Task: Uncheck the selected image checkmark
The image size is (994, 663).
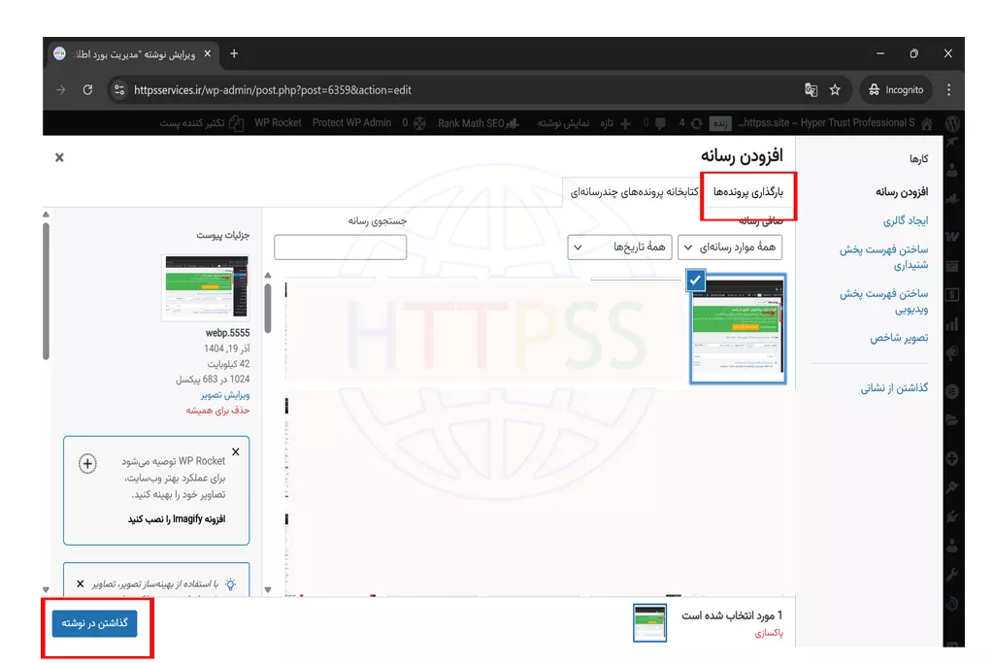Action: (694, 280)
